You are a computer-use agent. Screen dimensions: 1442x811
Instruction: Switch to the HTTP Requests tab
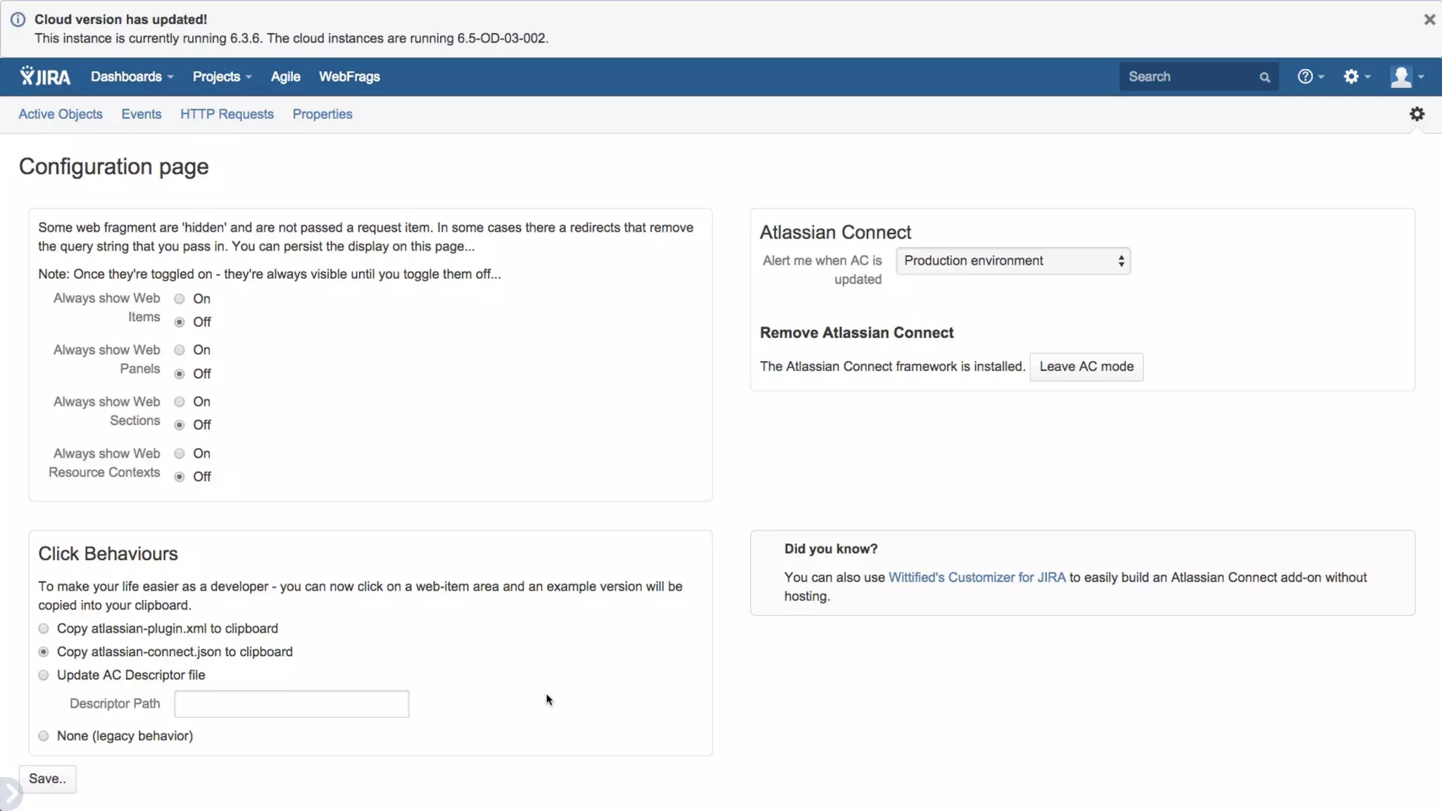pos(227,114)
